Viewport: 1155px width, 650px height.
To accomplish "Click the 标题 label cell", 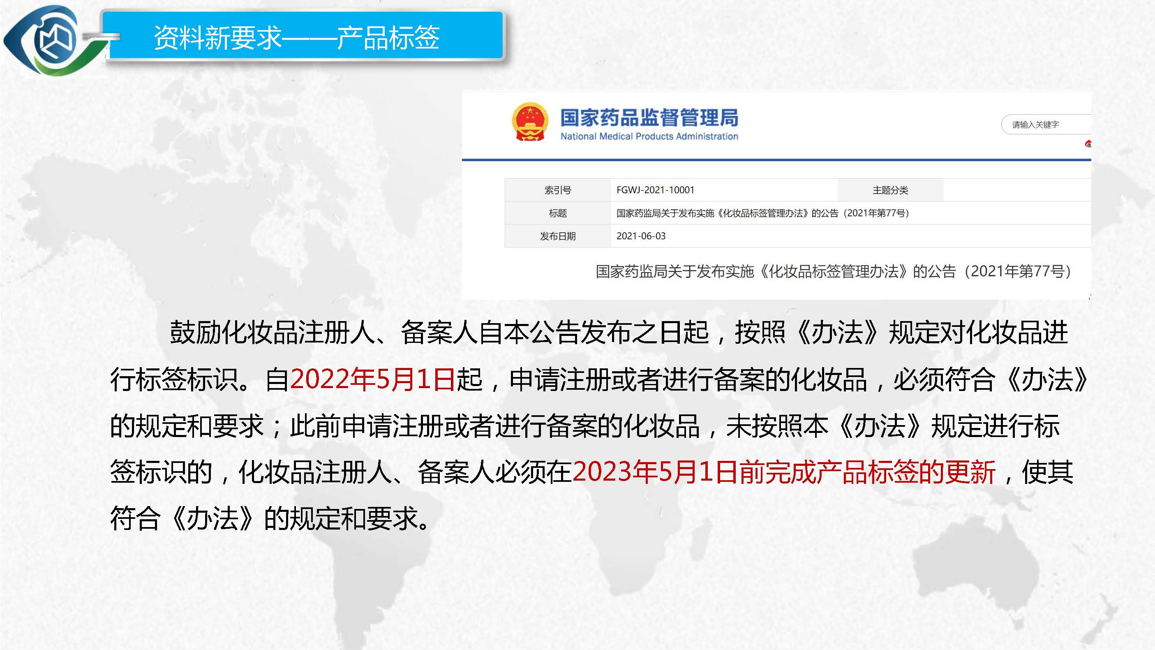I will pyautogui.click(x=557, y=213).
